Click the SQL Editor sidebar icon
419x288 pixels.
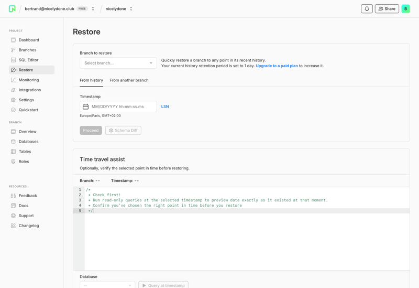point(13,60)
